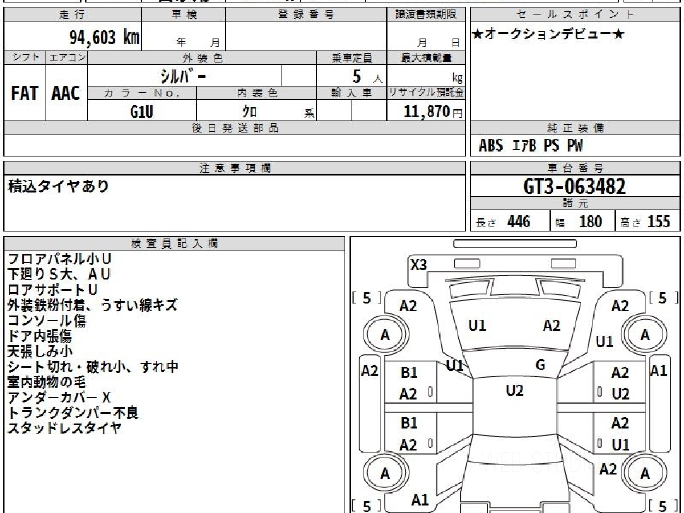Screen dimensions: 684x513
Task: Select the リサイクル預託金 header
Action: (x=427, y=93)
